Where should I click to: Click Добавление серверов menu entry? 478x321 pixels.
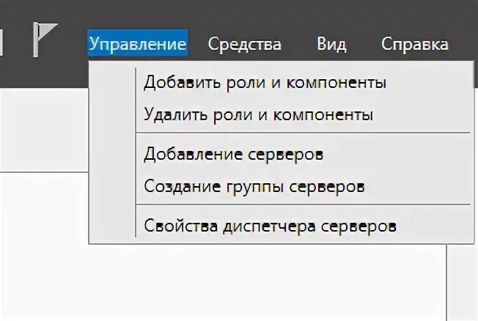pos(233,155)
